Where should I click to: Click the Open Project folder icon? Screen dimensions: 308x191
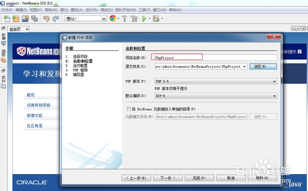pyautogui.click(x=25, y=19)
